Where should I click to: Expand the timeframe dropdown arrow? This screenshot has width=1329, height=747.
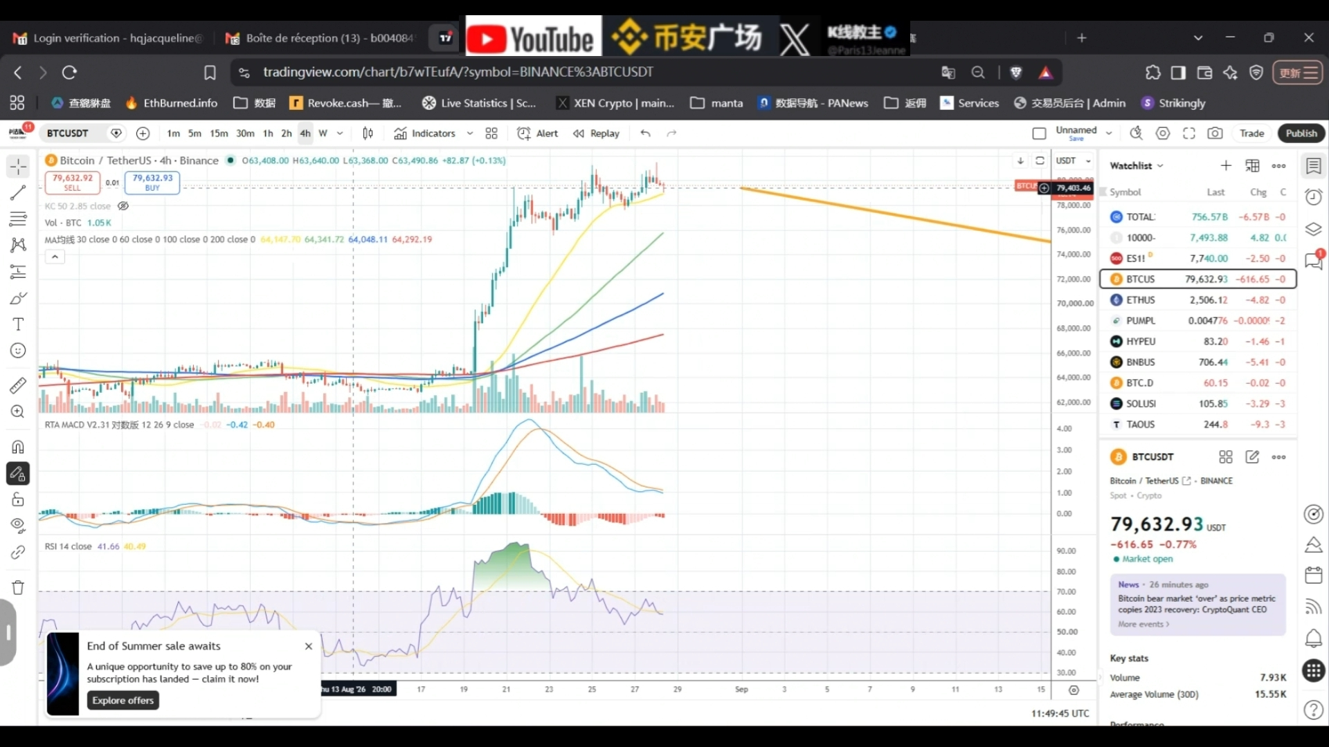(340, 133)
